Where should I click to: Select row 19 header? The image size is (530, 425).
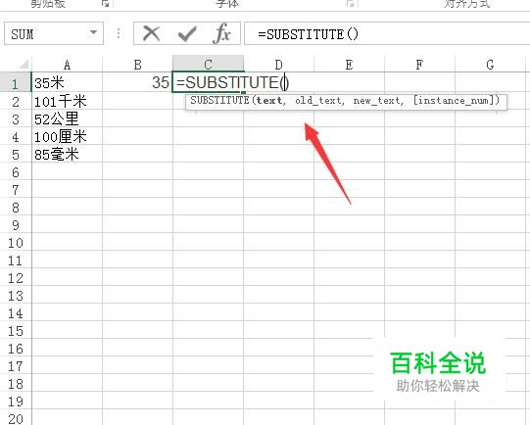(16, 401)
